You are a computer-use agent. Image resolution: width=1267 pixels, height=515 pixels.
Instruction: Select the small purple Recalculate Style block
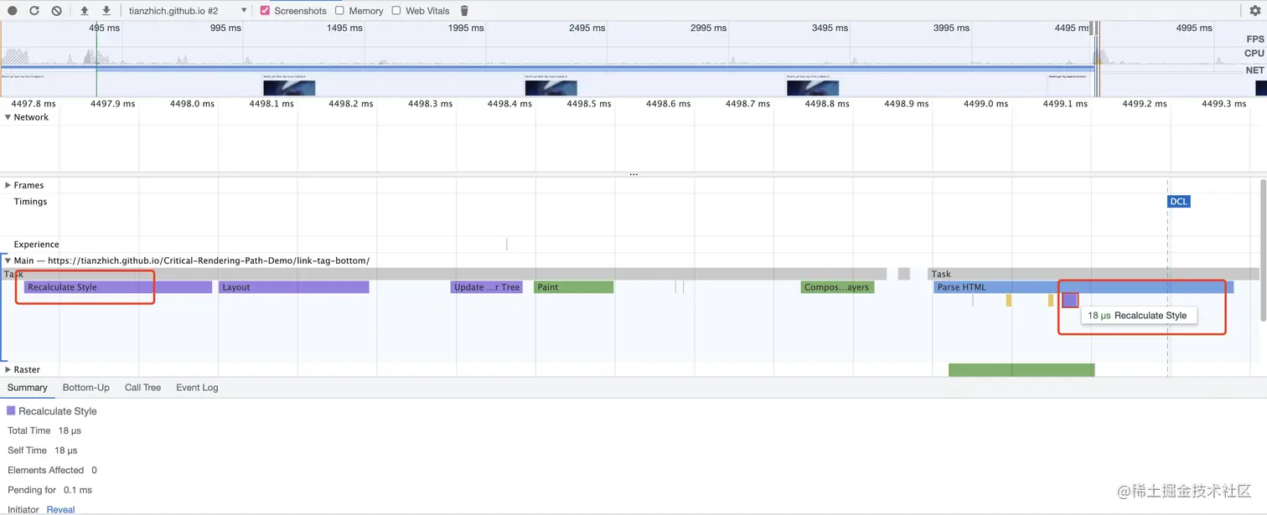[x=1070, y=300]
